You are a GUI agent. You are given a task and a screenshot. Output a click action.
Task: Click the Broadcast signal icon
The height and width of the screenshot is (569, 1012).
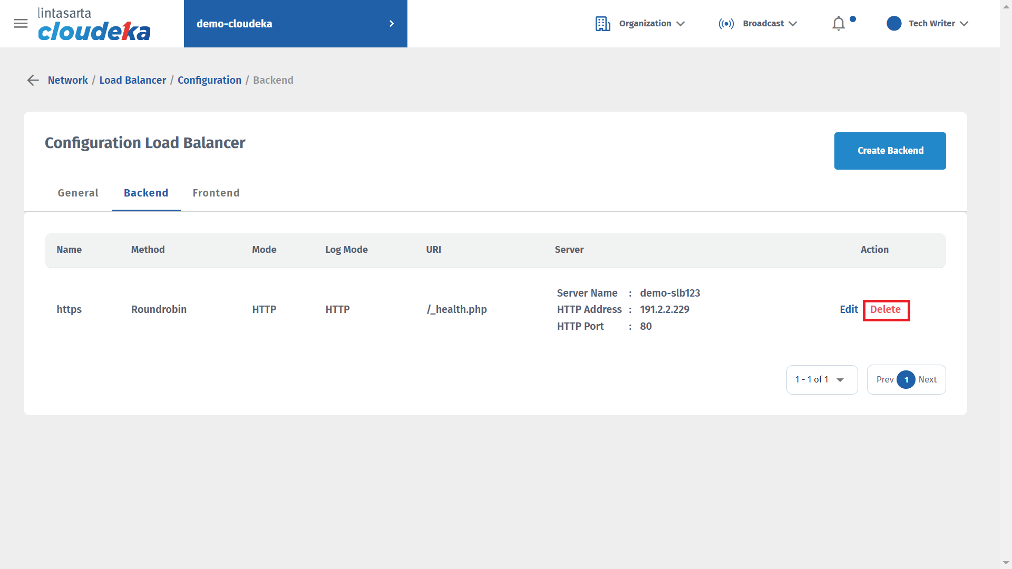click(x=726, y=24)
